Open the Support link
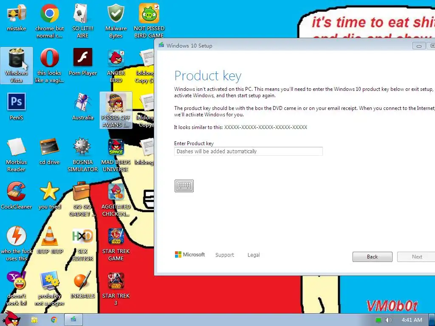The height and width of the screenshot is (326, 435). tap(225, 255)
